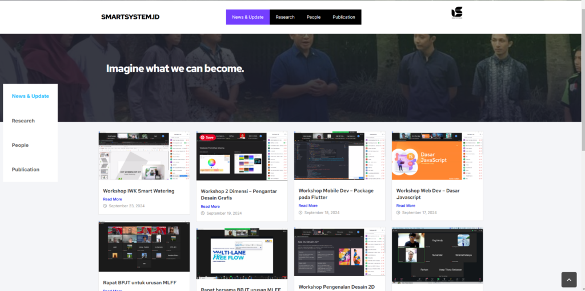Click Read More under Workshop 2 Dimensi
This screenshot has width=585, height=291.
pos(210,207)
